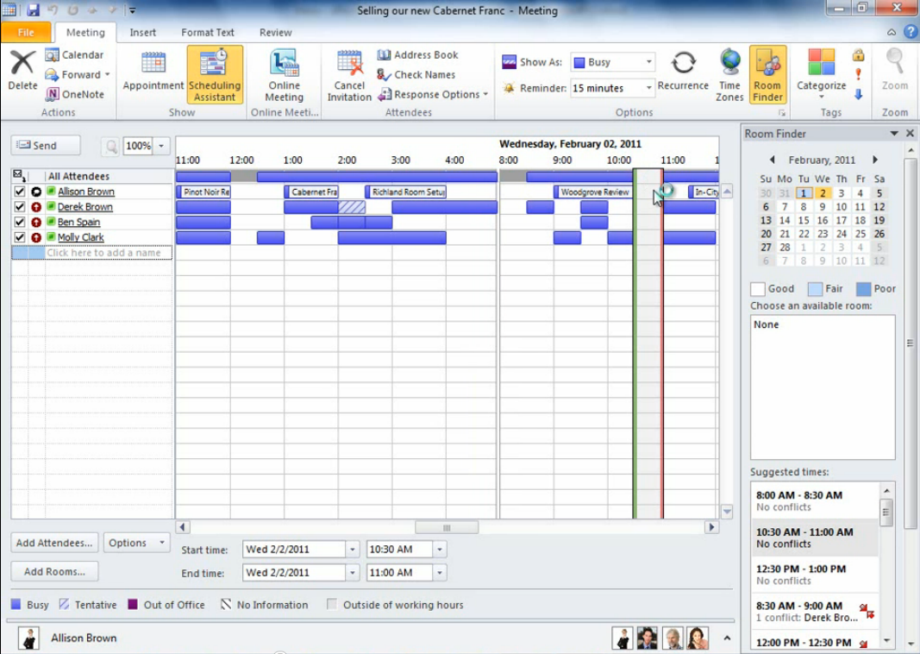Switch to the Review tab
This screenshot has width=920, height=654.
point(276,32)
